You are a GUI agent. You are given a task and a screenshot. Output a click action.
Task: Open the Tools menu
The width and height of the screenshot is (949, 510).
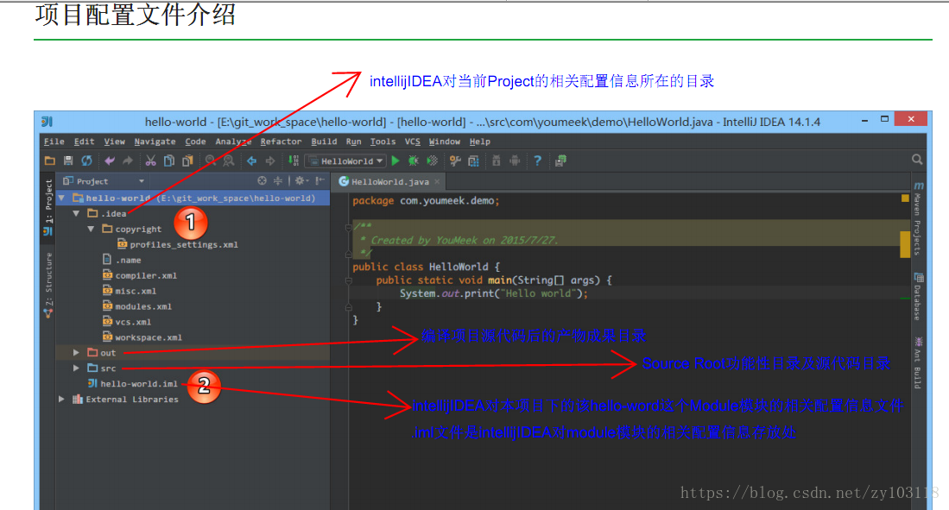383,142
